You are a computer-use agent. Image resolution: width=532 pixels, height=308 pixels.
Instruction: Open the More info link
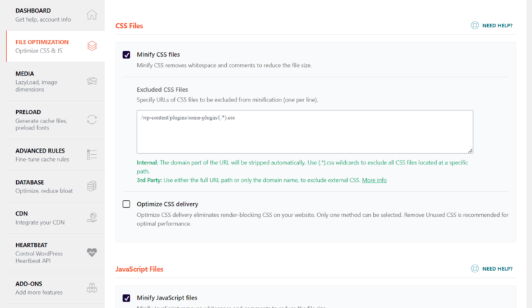coord(374,180)
